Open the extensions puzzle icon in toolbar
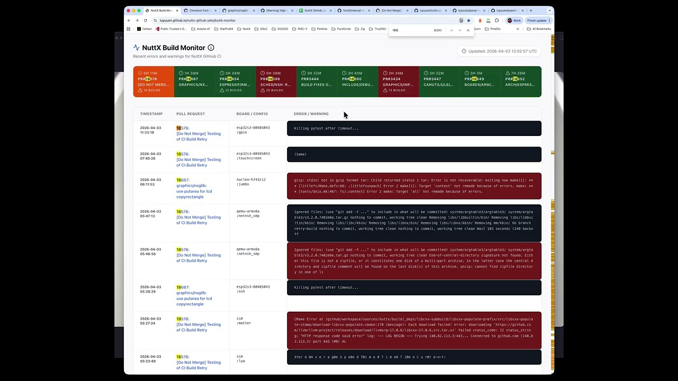Viewport: 678px width, 381px height. 497,20
